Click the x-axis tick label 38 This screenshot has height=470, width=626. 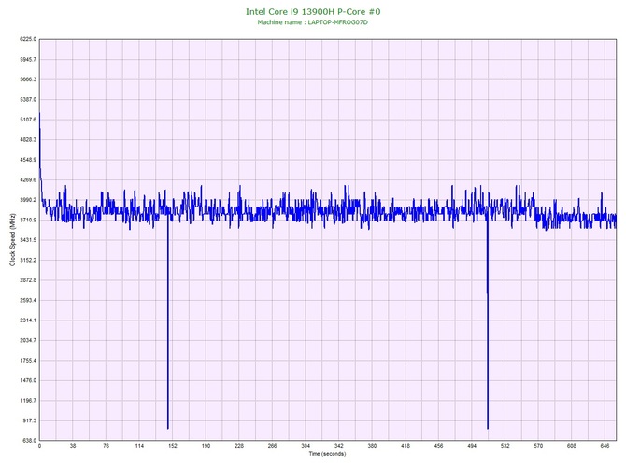(x=73, y=446)
